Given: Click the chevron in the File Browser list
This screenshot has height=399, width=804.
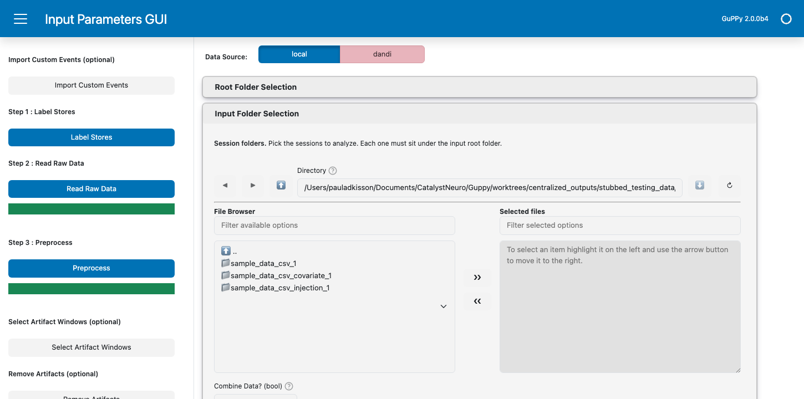Looking at the screenshot, I should click(x=444, y=306).
